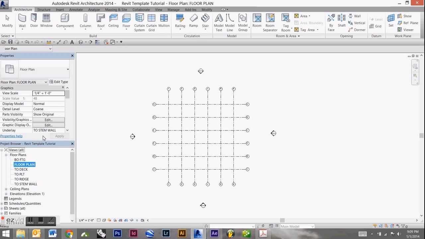Click the Tag Room tool
Screen dimensions: 425x239
(286, 23)
